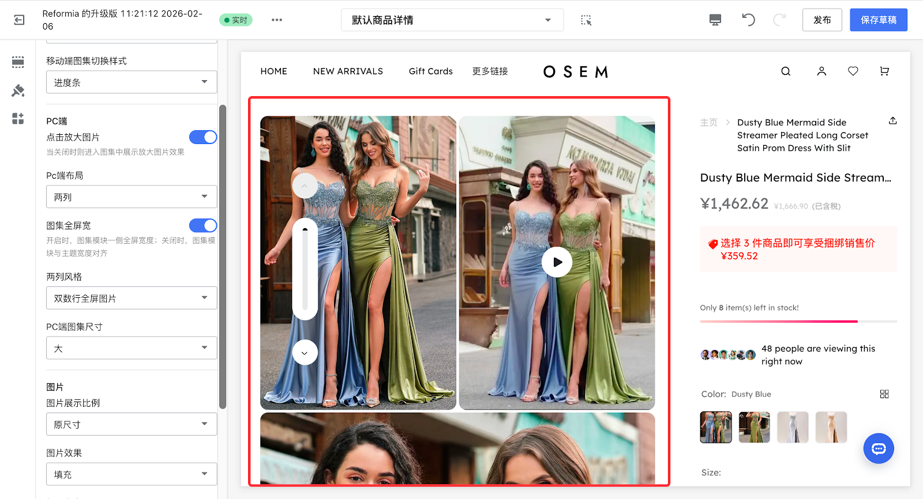Turn off the 图集全屏宽 switch
The image size is (923, 499).
click(203, 225)
